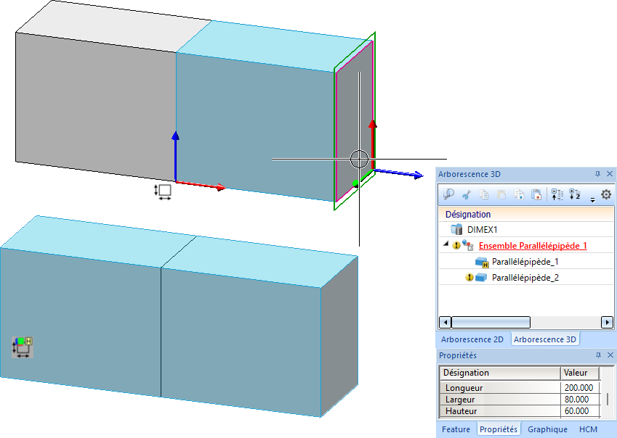The height and width of the screenshot is (438, 617).
Task: Click the blue dashed arrow pointing right
Action: tap(398, 173)
